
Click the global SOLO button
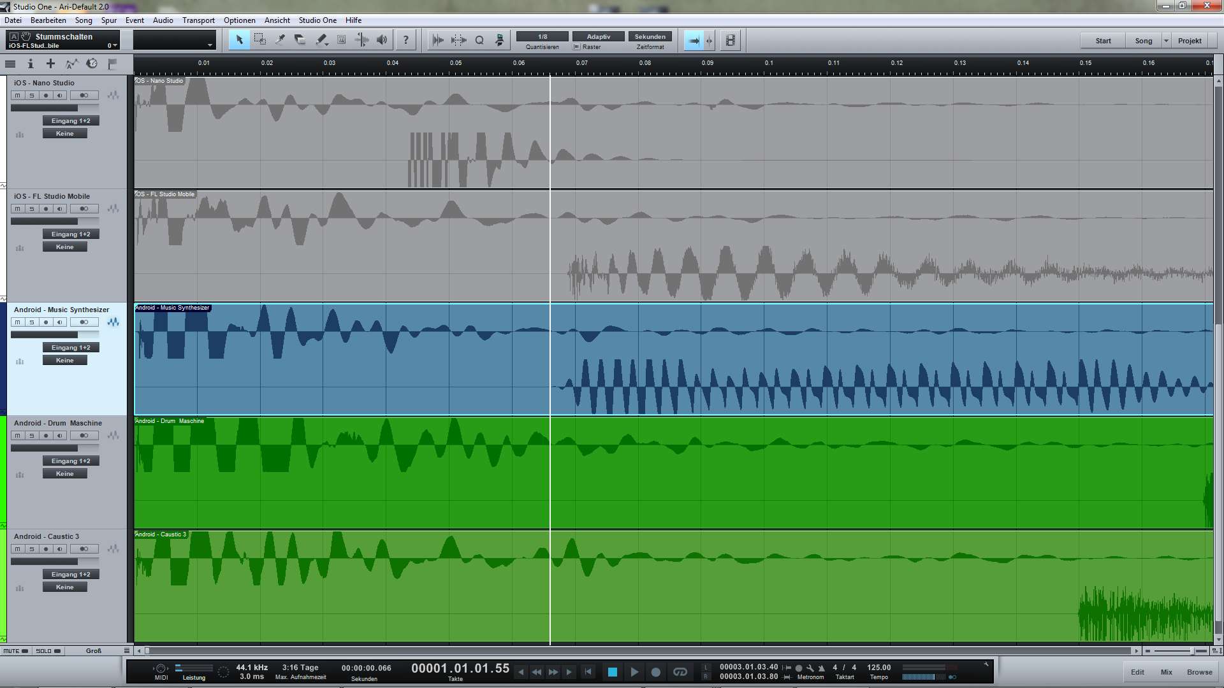coord(48,651)
